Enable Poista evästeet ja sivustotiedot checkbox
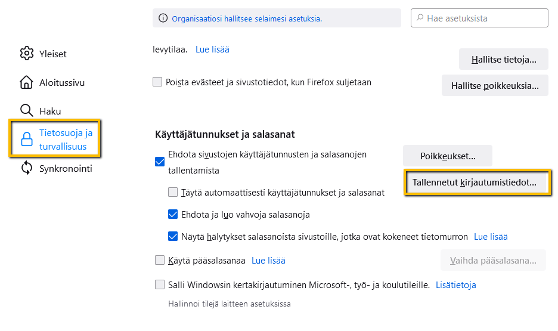This screenshot has width=558, height=331. click(157, 82)
